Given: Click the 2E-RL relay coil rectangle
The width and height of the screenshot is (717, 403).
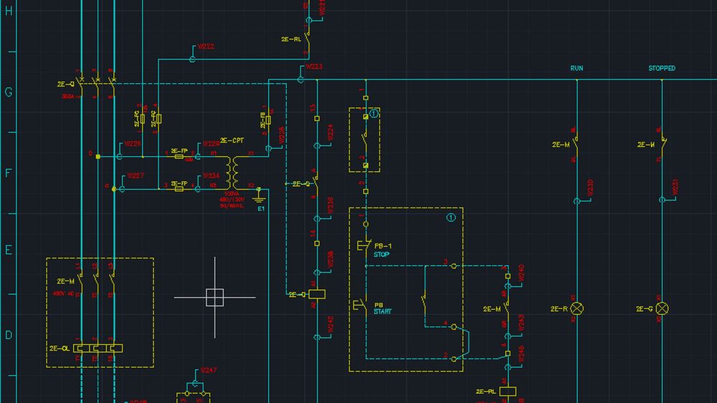Looking at the screenshot, I should point(508,391).
